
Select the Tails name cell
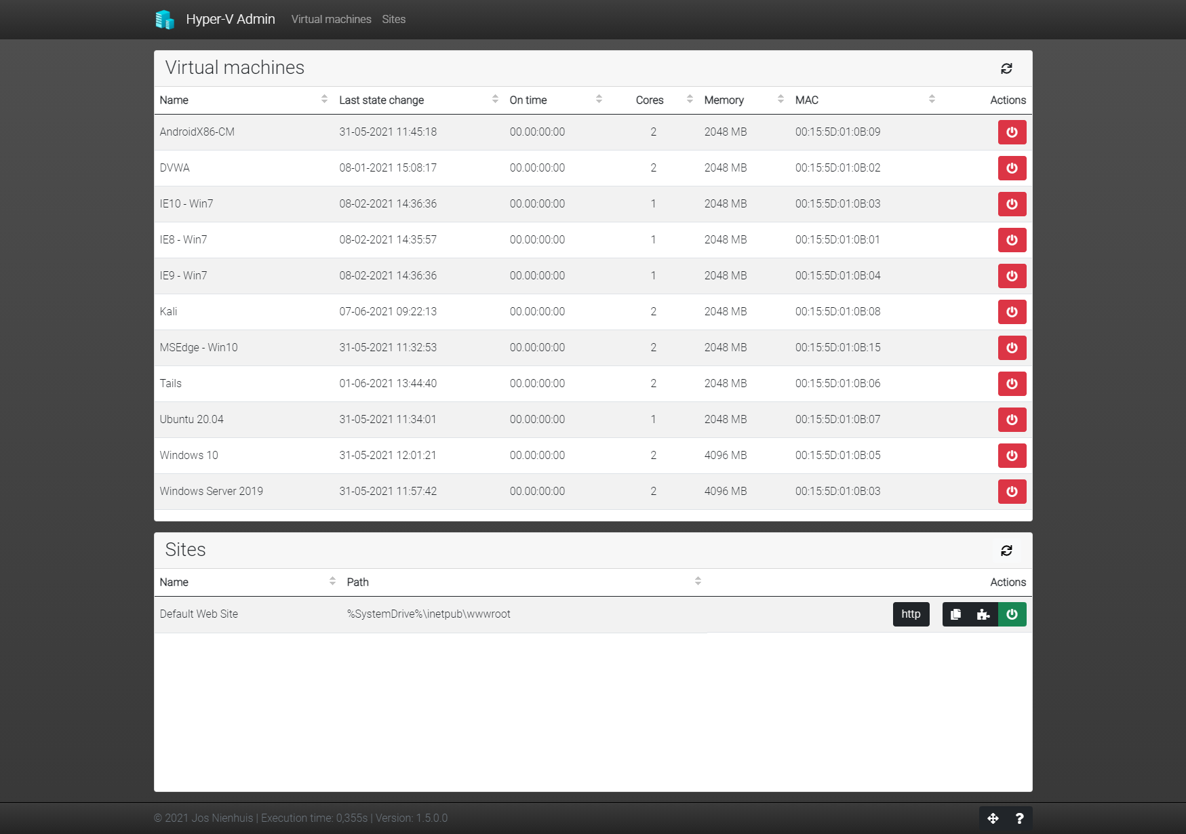pos(171,384)
